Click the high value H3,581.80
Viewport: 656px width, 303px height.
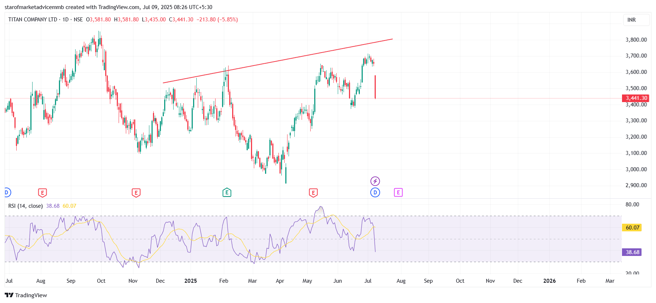pyautogui.click(x=126, y=20)
